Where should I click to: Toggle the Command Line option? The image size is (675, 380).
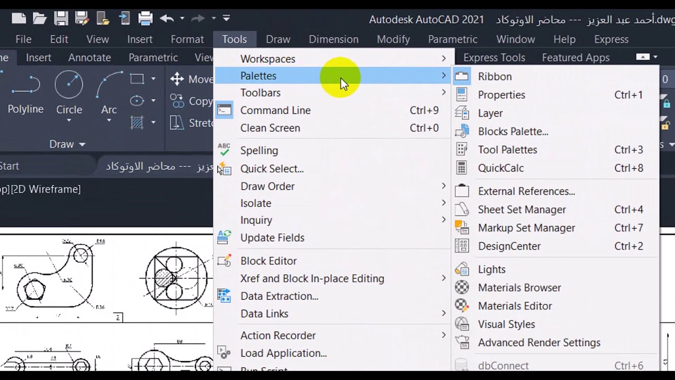click(x=332, y=110)
